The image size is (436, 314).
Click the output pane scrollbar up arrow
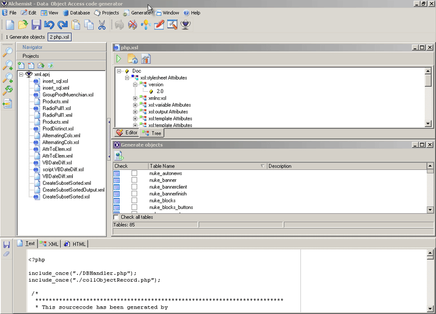coord(430,253)
